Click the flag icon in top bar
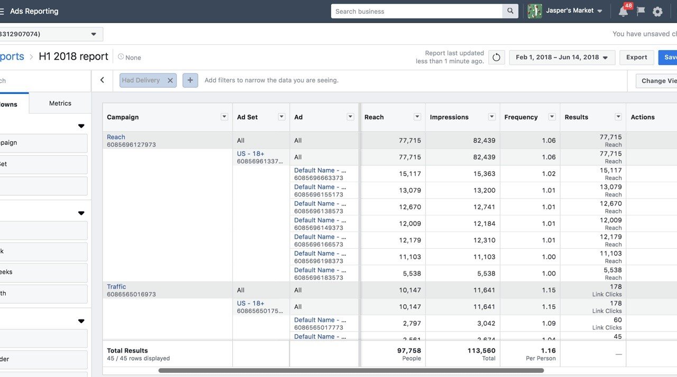This screenshot has height=377, width=677. point(641,11)
